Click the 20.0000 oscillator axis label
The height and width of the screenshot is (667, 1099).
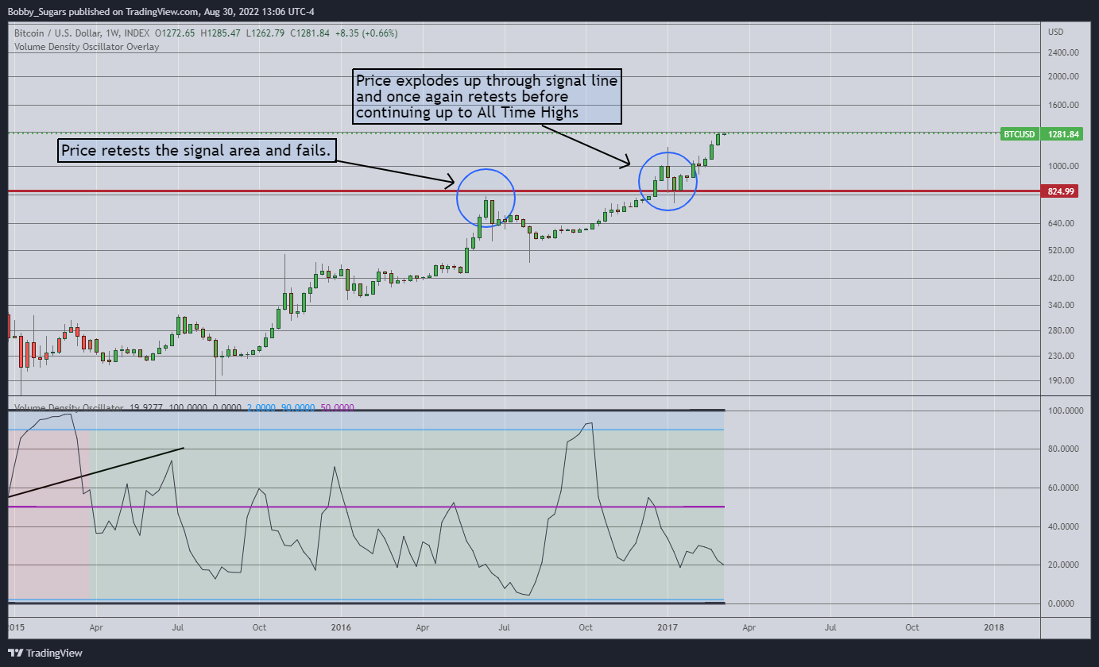point(1064,565)
